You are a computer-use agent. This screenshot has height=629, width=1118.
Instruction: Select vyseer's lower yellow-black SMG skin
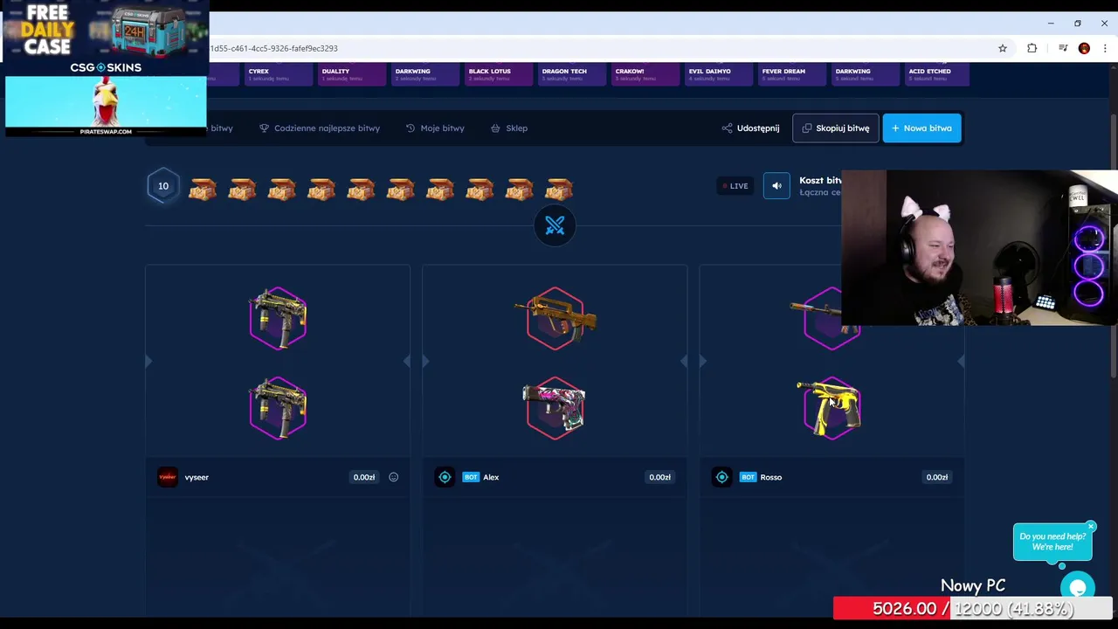point(278,407)
